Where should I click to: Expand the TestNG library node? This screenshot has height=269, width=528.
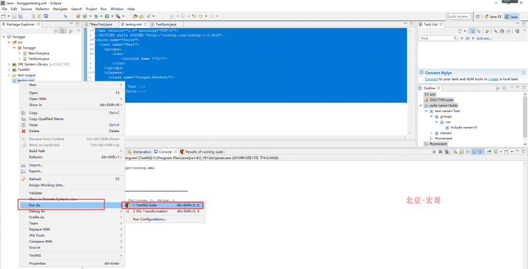tap(9, 69)
